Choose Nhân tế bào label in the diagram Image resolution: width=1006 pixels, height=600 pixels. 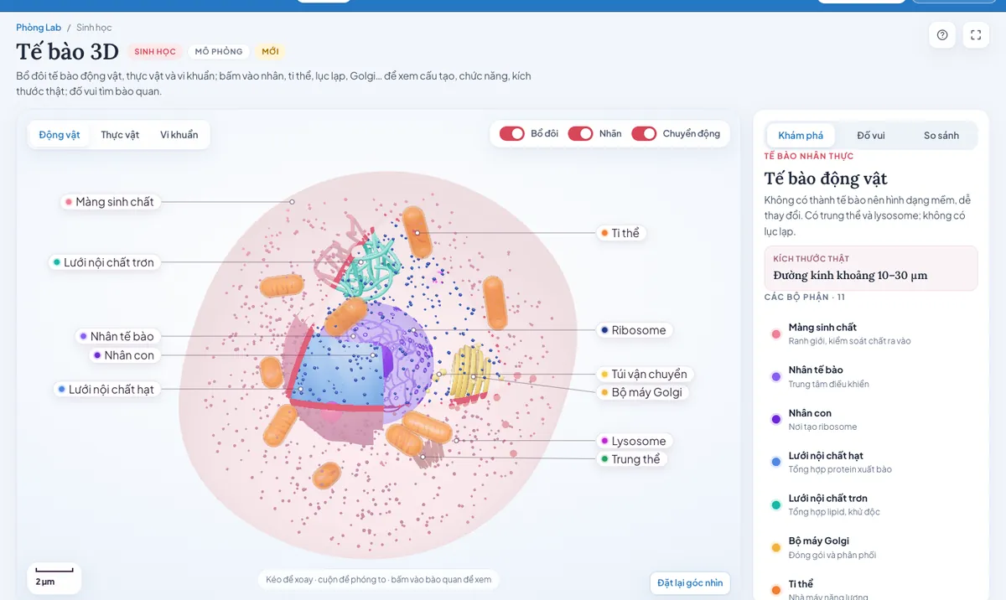(117, 336)
